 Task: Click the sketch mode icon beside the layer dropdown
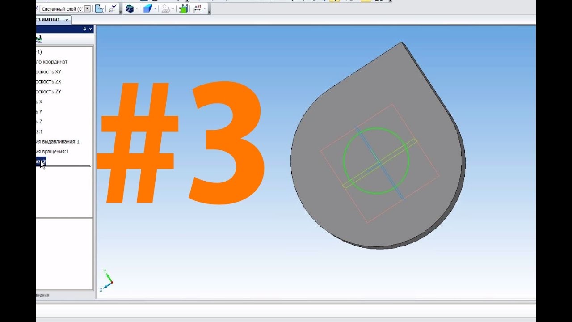tap(100, 8)
